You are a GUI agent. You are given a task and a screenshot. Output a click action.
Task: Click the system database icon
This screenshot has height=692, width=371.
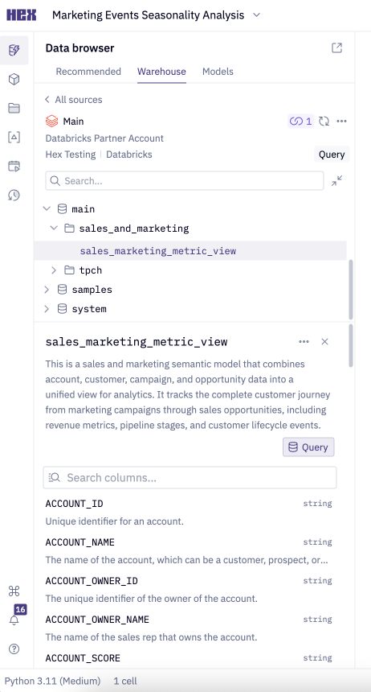click(x=62, y=308)
